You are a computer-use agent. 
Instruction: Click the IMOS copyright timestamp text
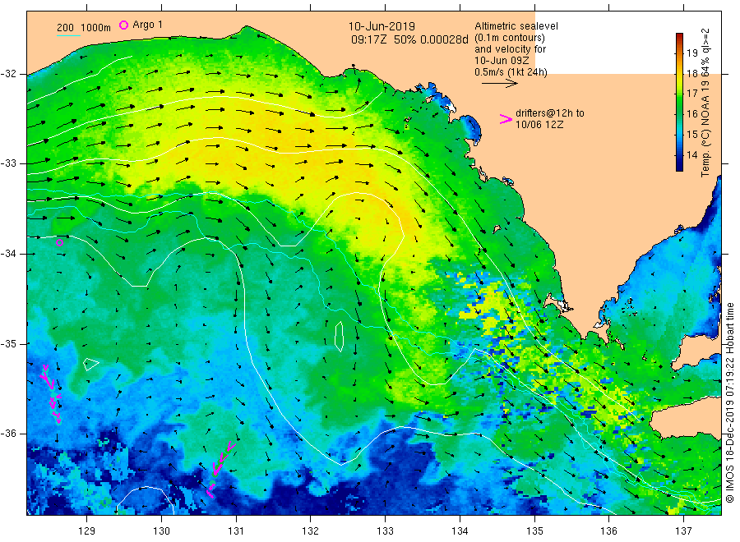(x=729, y=403)
